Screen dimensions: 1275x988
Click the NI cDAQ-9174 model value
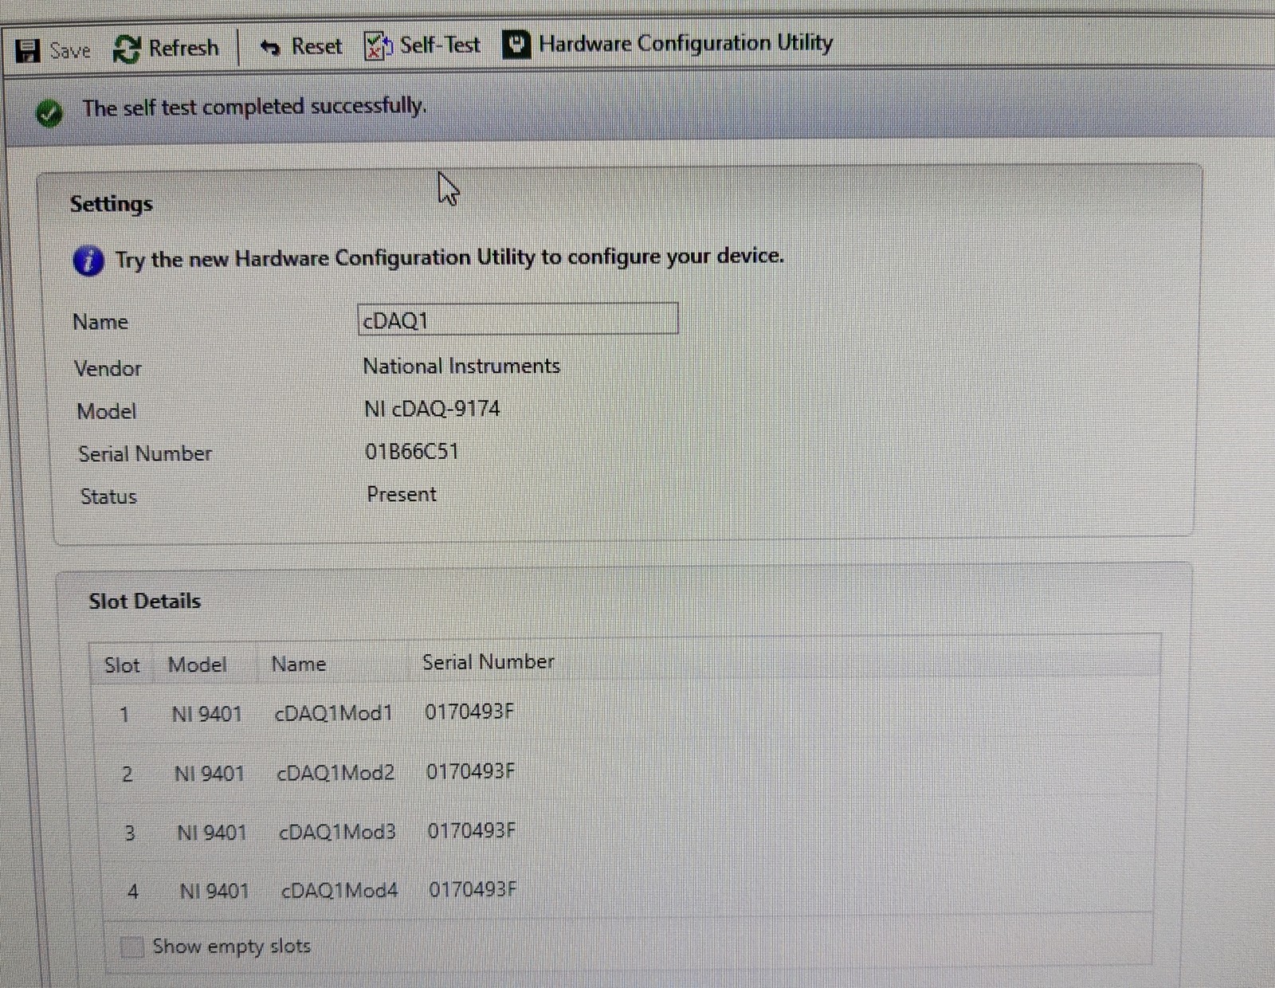(432, 409)
